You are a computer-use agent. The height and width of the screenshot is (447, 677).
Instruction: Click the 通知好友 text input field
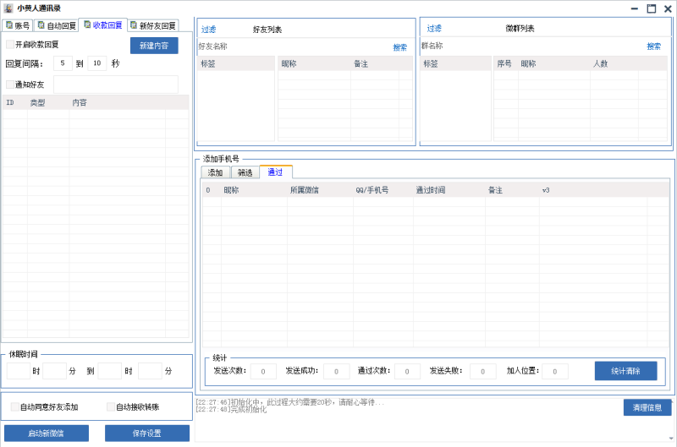[116, 84]
